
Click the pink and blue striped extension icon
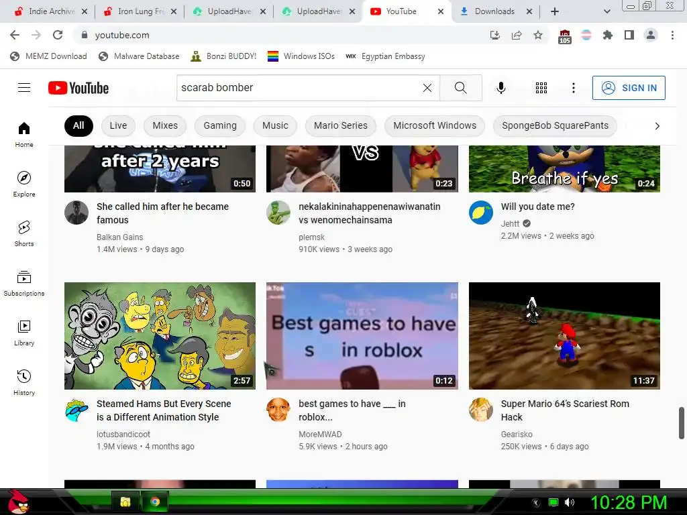586,35
